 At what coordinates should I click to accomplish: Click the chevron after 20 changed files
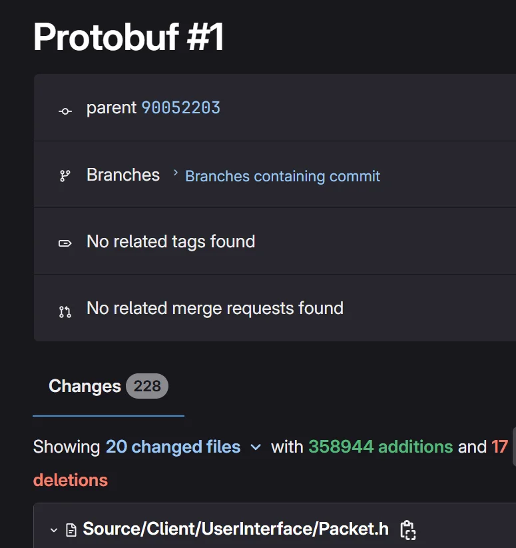256,447
